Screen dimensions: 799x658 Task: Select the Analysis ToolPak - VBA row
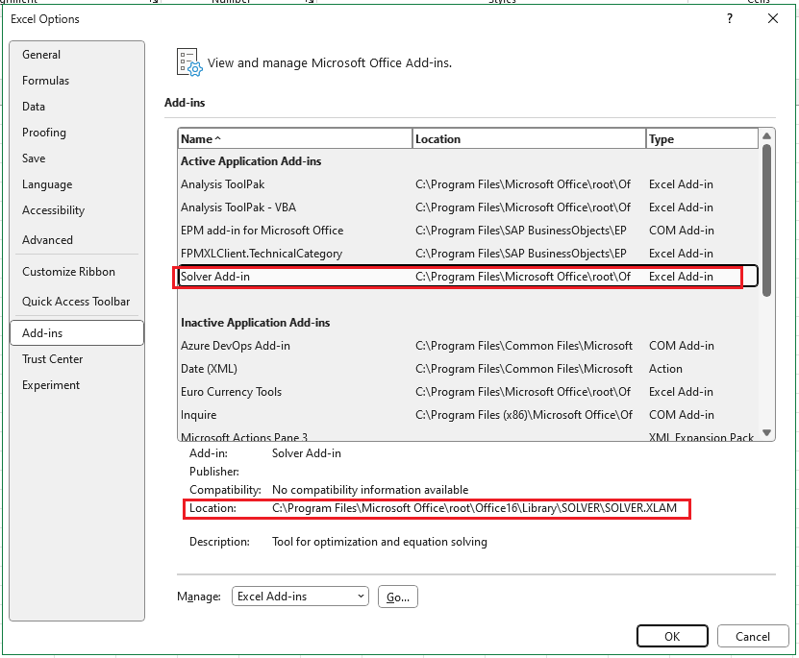pos(468,207)
